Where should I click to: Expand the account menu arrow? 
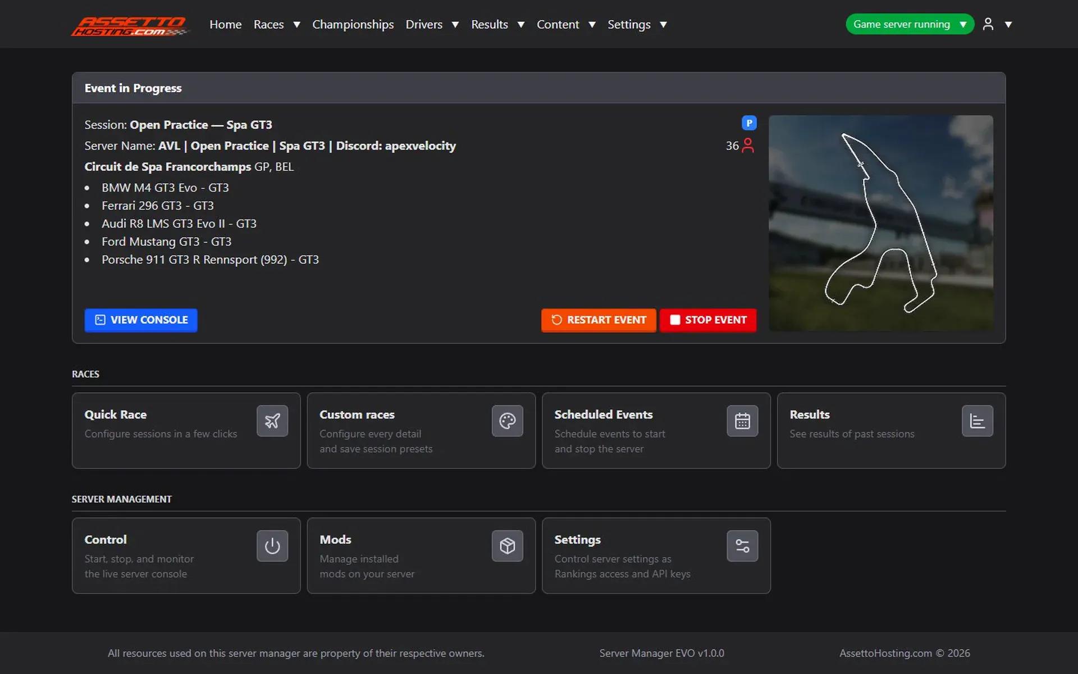click(x=1008, y=25)
